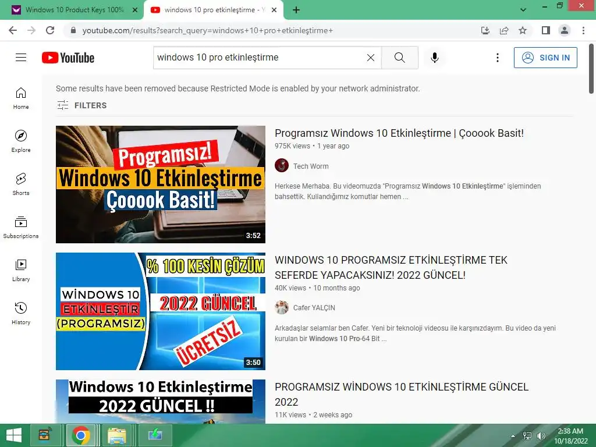Open the YouTube hamburger guide menu
Image resolution: width=596 pixels, height=447 pixels.
(x=21, y=58)
